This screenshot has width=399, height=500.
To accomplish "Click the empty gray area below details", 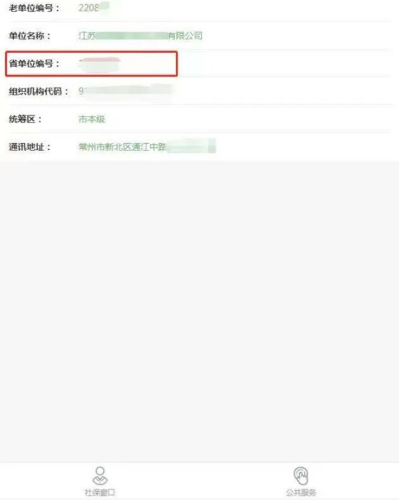I will coord(199,311).
